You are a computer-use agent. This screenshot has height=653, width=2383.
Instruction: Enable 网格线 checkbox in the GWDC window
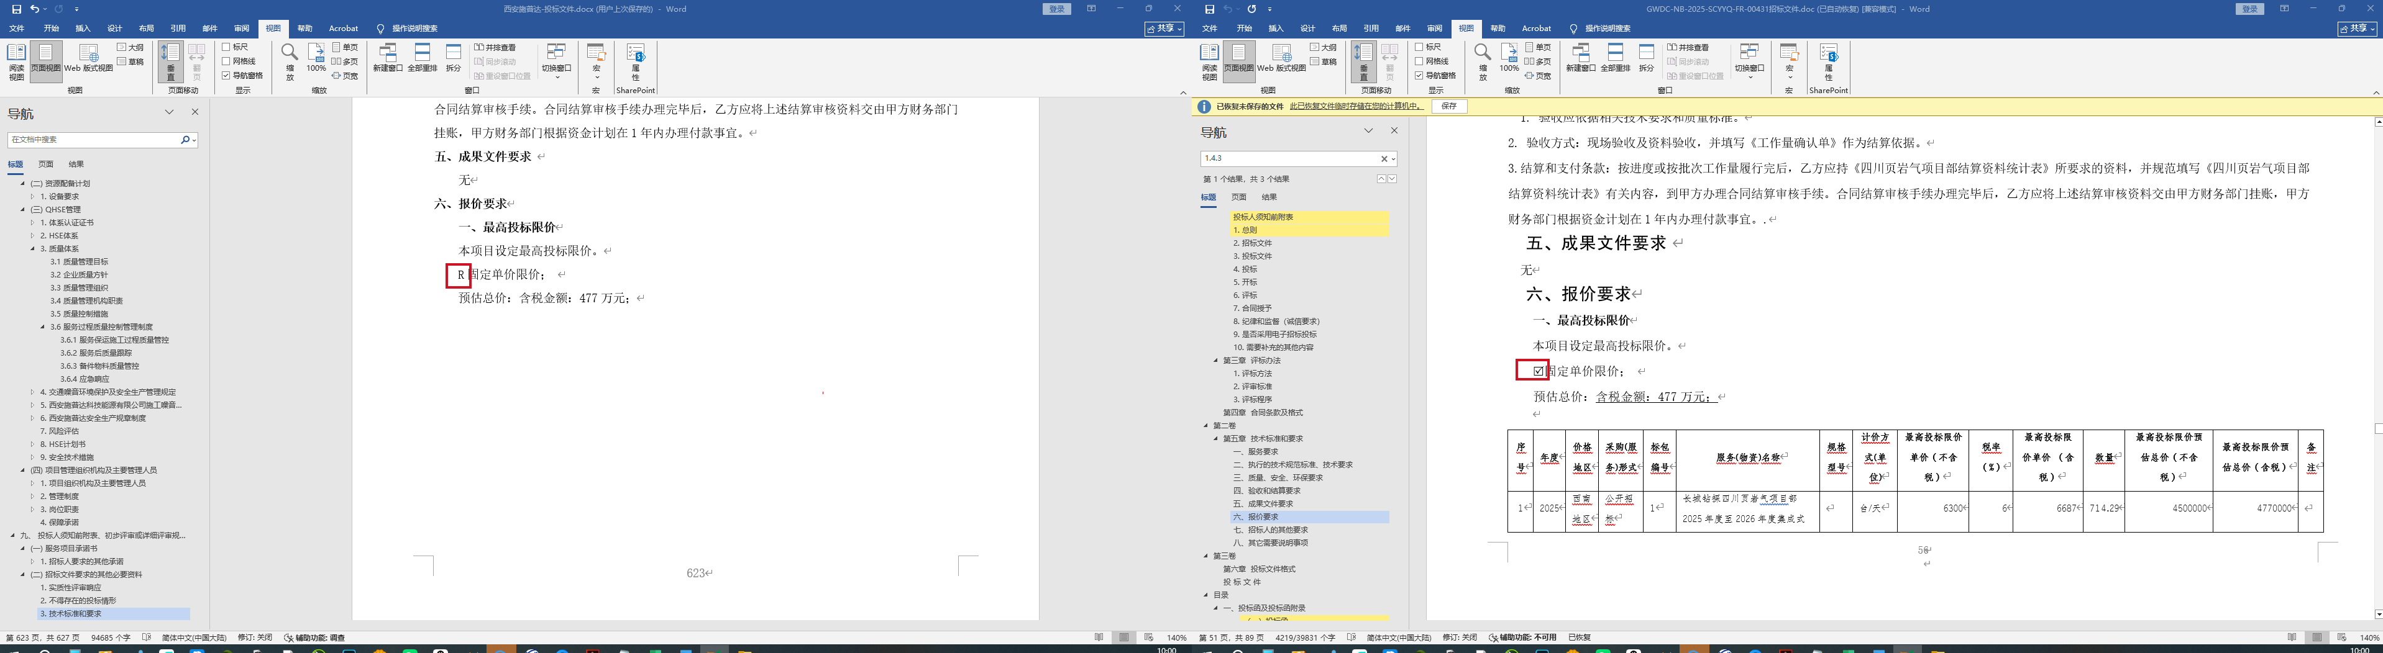tap(1419, 61)
